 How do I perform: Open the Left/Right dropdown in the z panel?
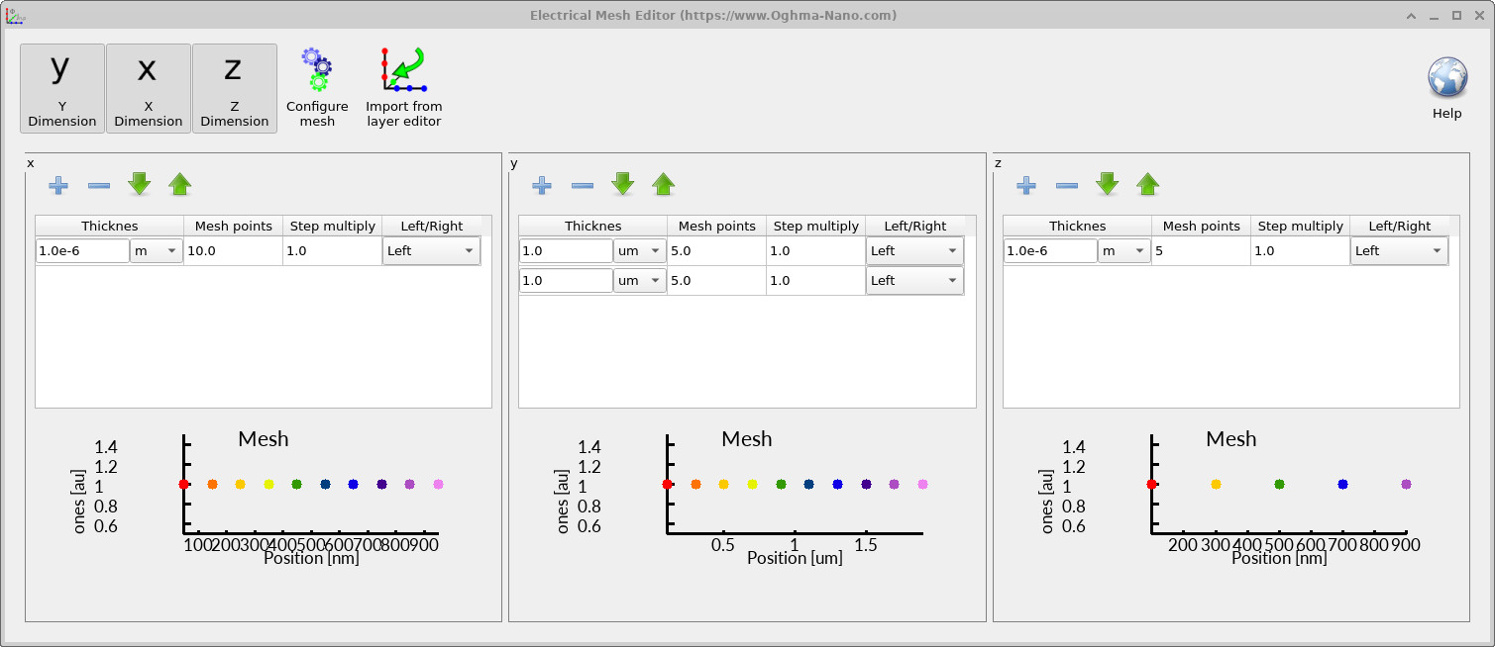[x=1399, y=250]
